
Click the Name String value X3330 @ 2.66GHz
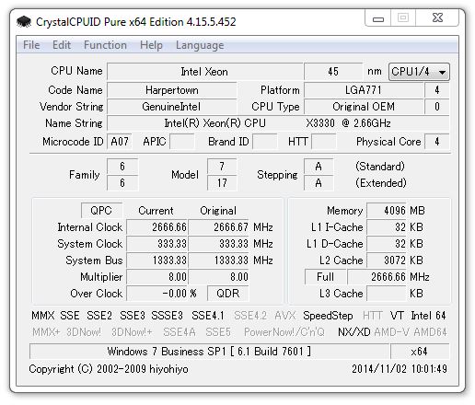[x=278, y=123]
